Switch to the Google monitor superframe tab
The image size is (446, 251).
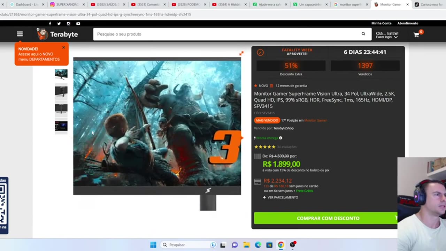tap(351, 5)
